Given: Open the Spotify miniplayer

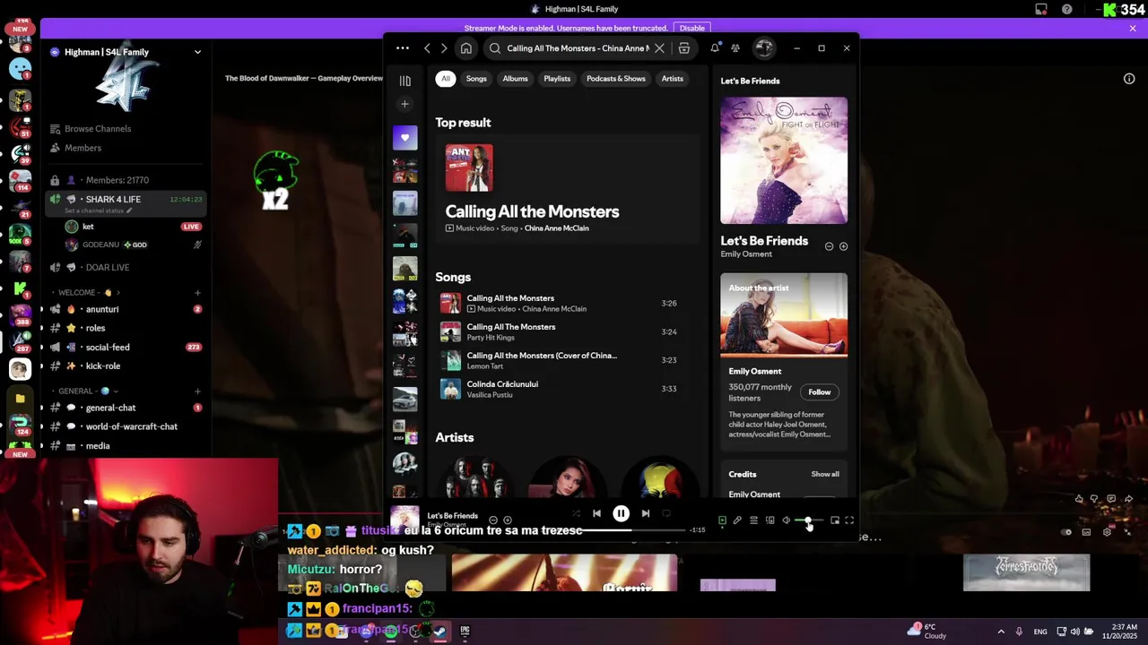Looking at the screenshot, I should [x=835, y=520].
